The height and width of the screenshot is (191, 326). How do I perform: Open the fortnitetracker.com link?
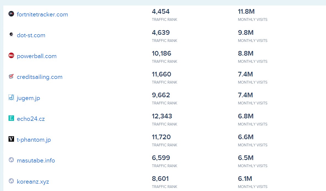(42, 14)
